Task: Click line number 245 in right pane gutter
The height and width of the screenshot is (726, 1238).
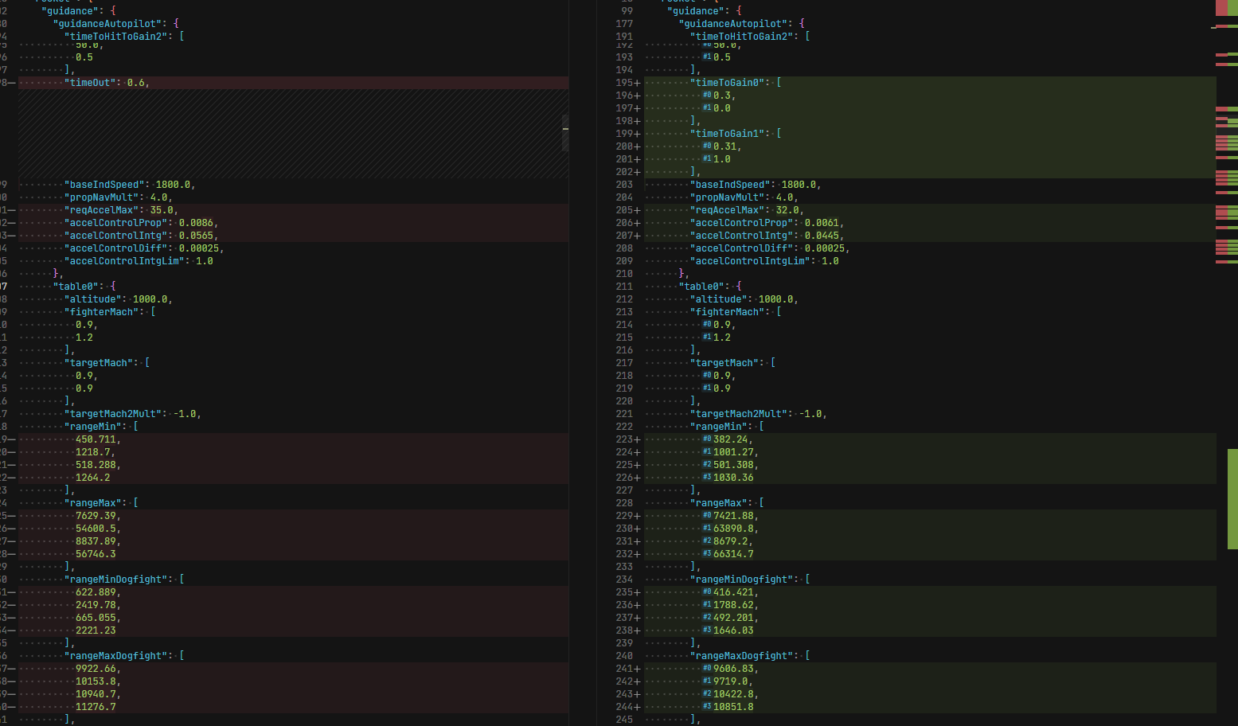Action: [x=624, y=720]
